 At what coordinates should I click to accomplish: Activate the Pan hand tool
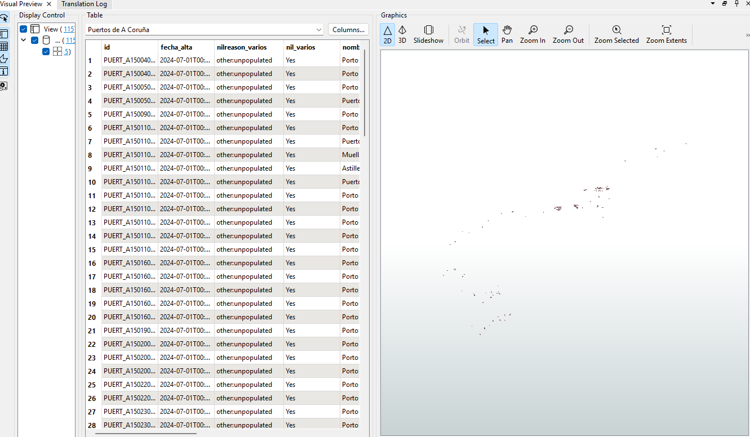[507, 34]
